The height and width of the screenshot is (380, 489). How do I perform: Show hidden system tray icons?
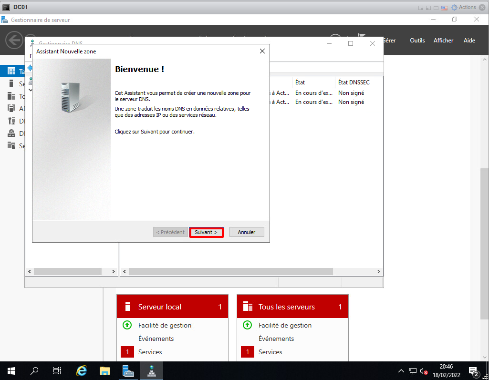click(x=401, y=371)
